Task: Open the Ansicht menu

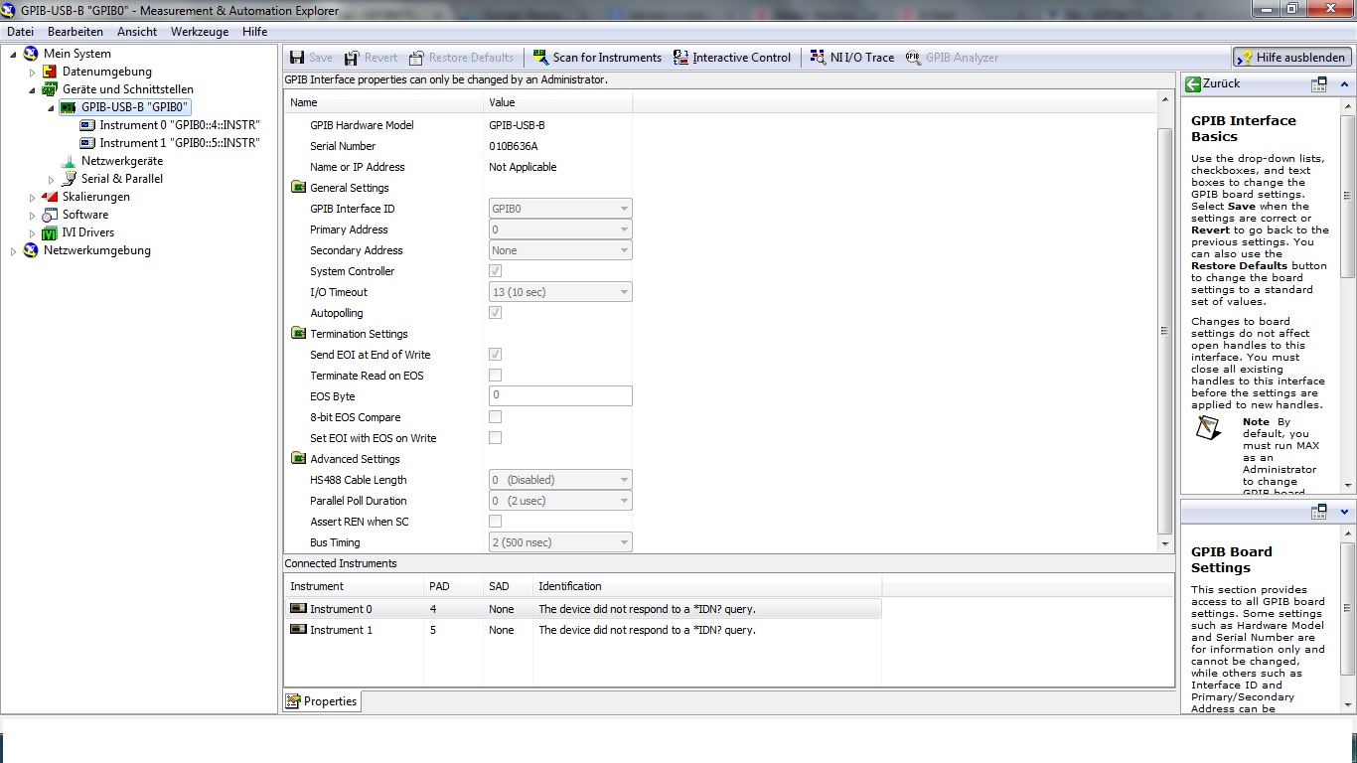Action: 137,32
